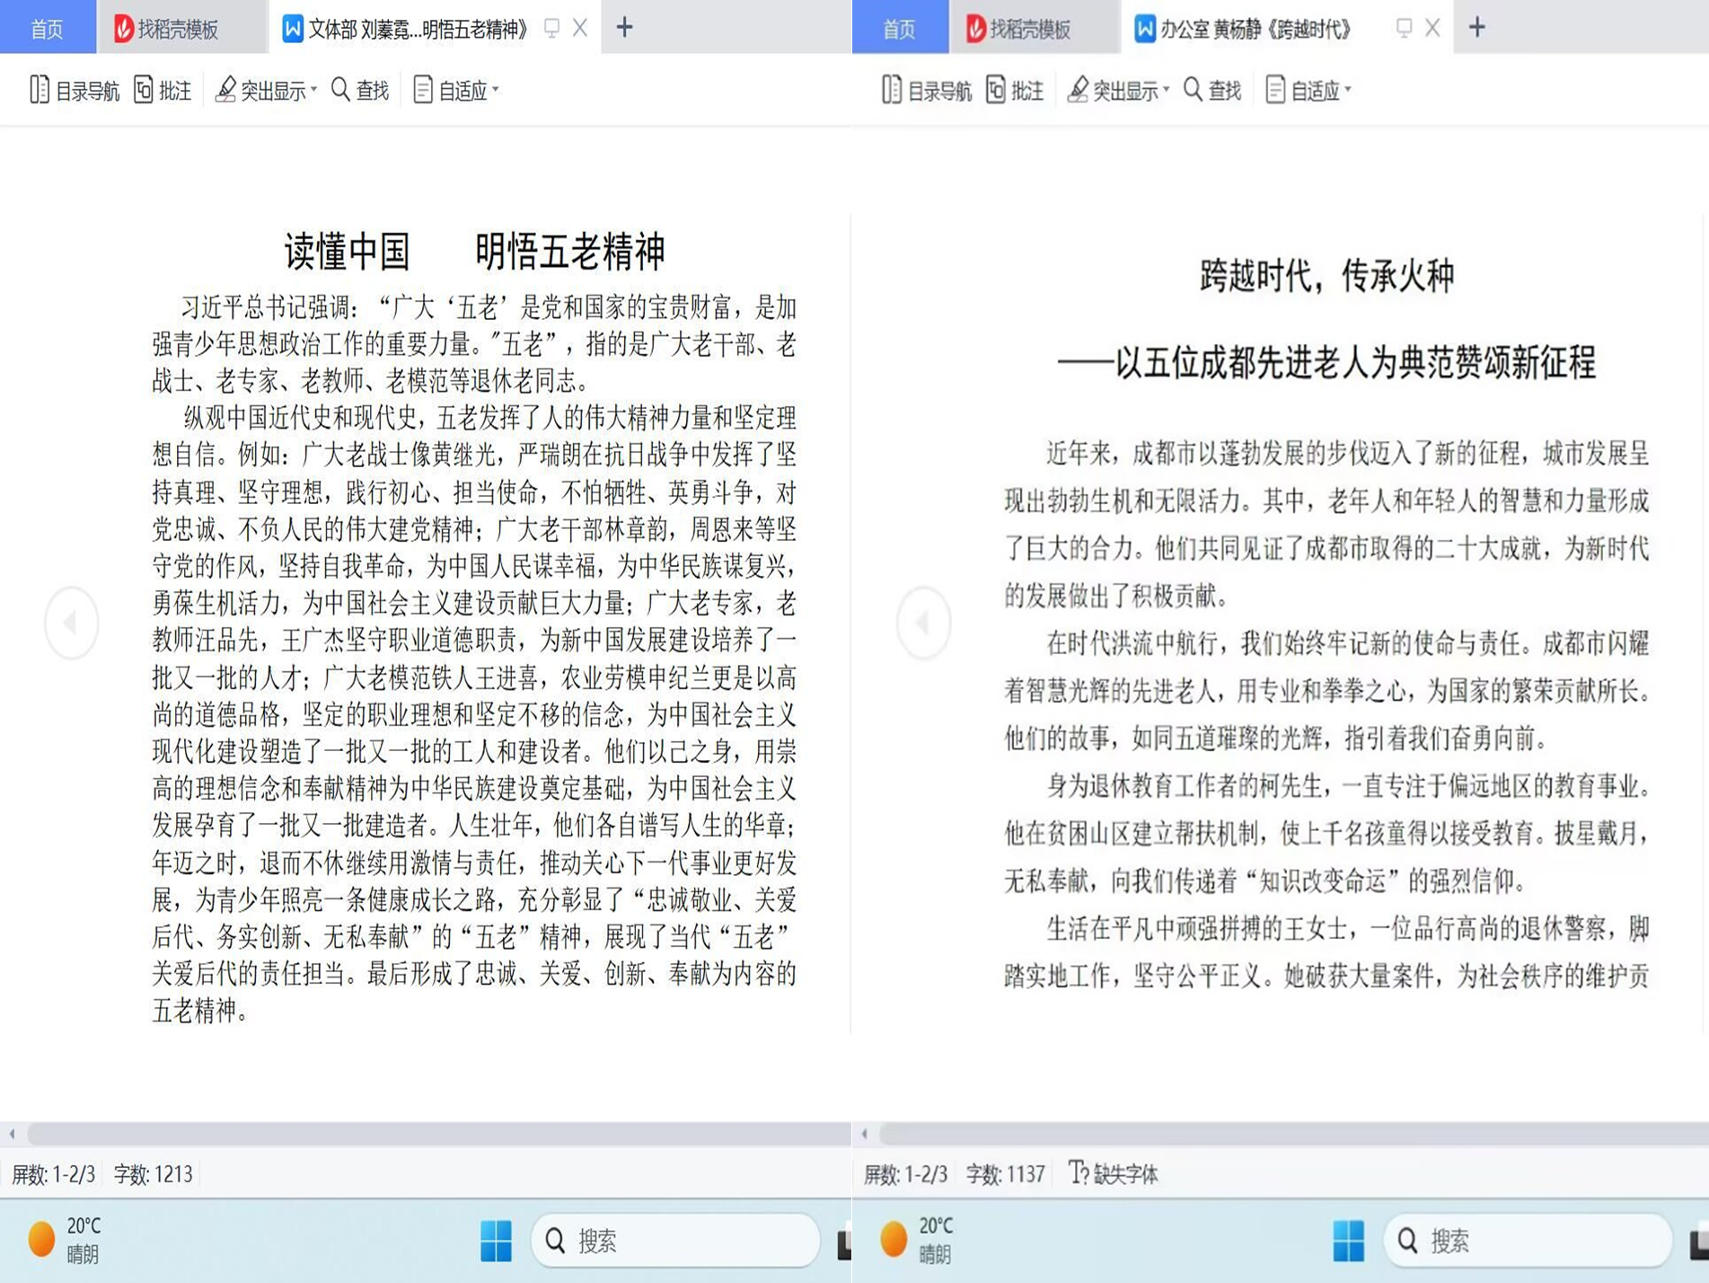
Task: Add a new tab in the left window
Action: 624,28
